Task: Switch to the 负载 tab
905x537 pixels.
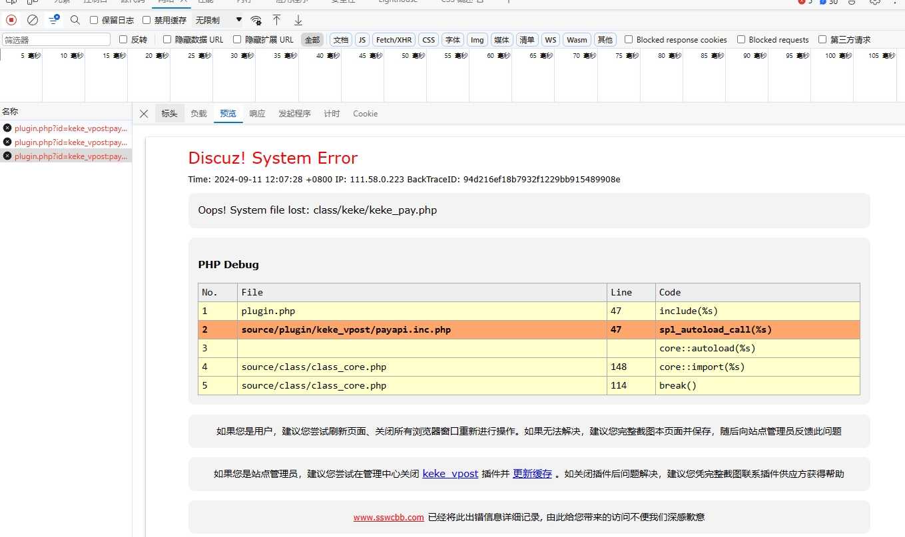Action: pos(198,114)
